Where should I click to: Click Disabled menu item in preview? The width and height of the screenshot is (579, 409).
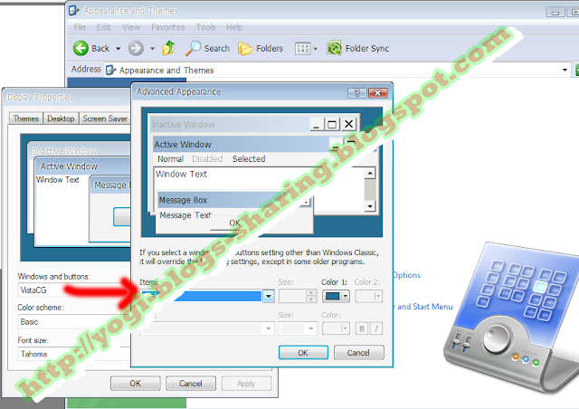coord(207,159)
